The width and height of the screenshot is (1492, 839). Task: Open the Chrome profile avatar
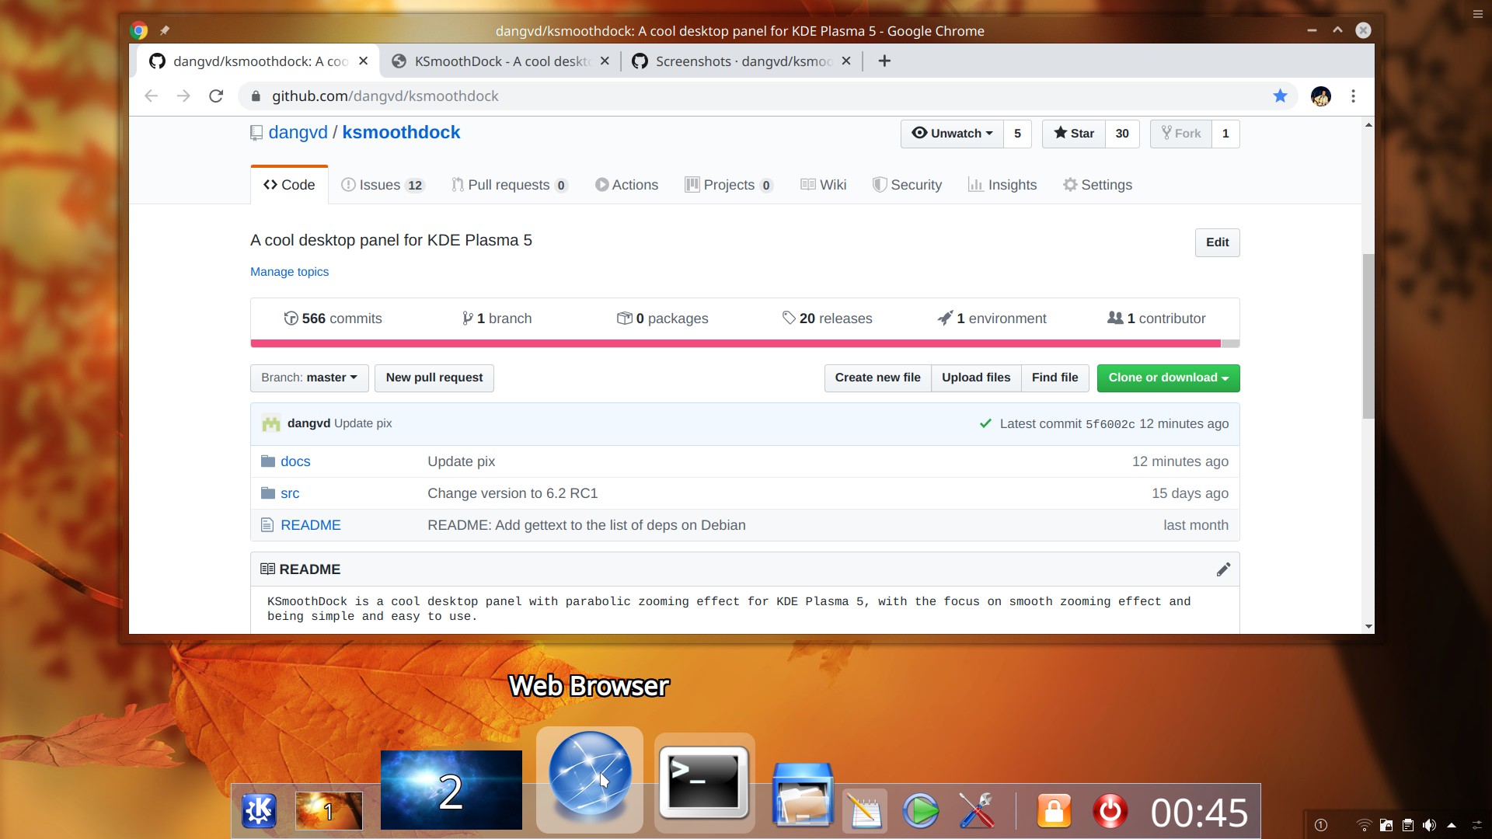click(1320, 96)
